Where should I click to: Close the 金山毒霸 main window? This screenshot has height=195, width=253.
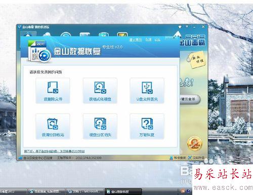coord(203,27)
